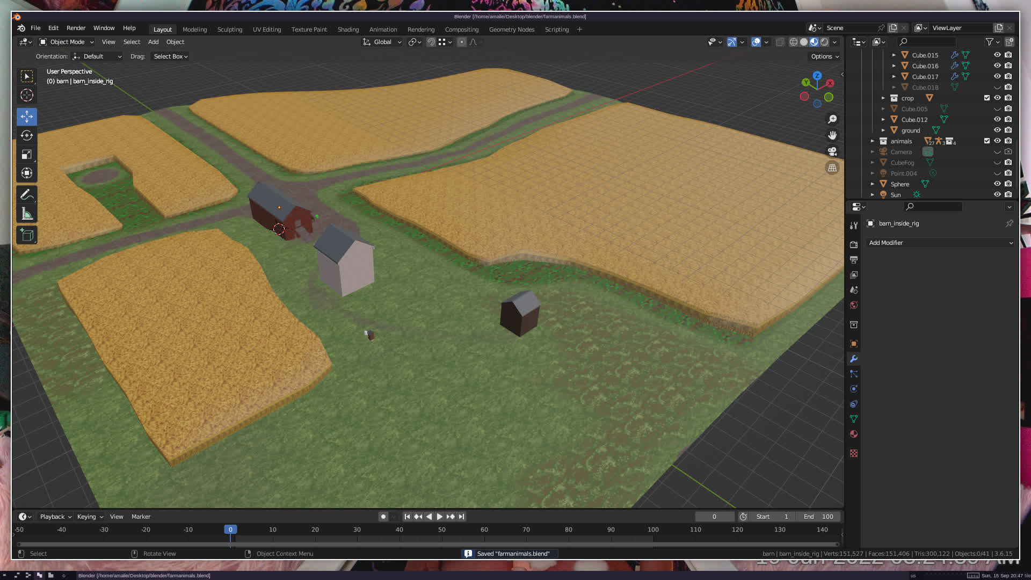1031x580 pixels.
Task: Open the Render menu
Action: [76, 28]
